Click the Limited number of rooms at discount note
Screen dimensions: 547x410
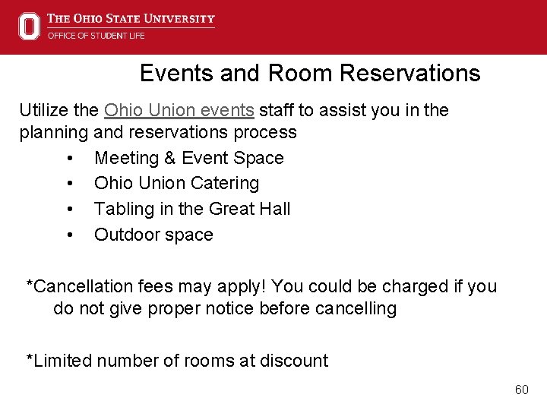(177, 361)
